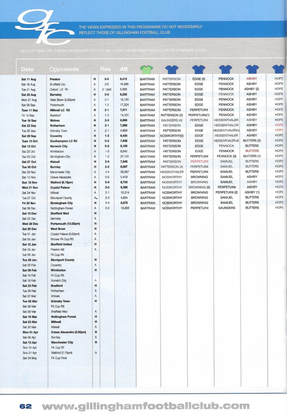The width and height of the screenshot is (287, 416).
Task: Click the kick-off times note
Action: pos(113,50)
